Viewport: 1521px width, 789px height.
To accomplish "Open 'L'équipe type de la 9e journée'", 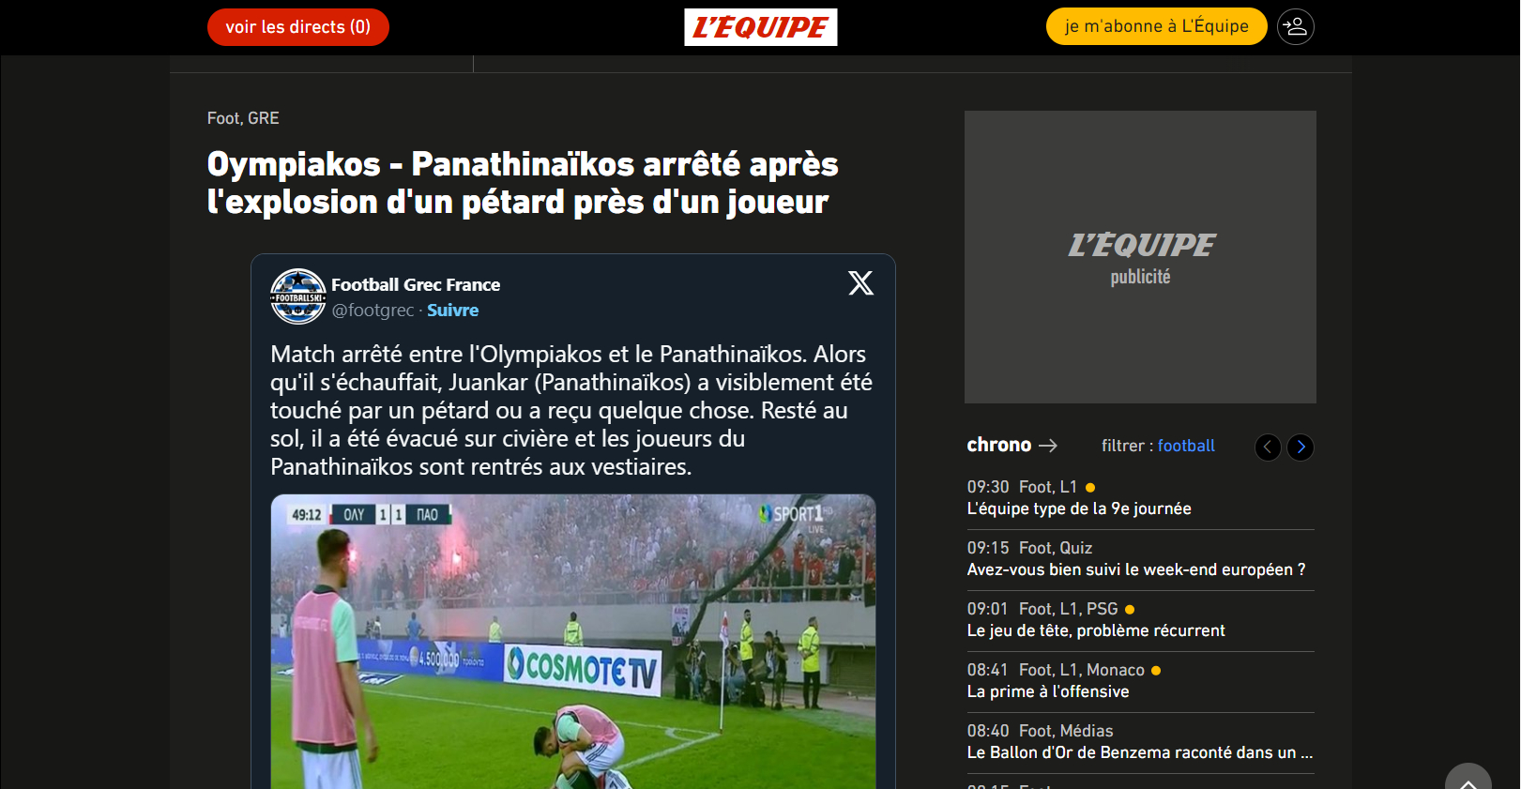I will coord(1079,508).
